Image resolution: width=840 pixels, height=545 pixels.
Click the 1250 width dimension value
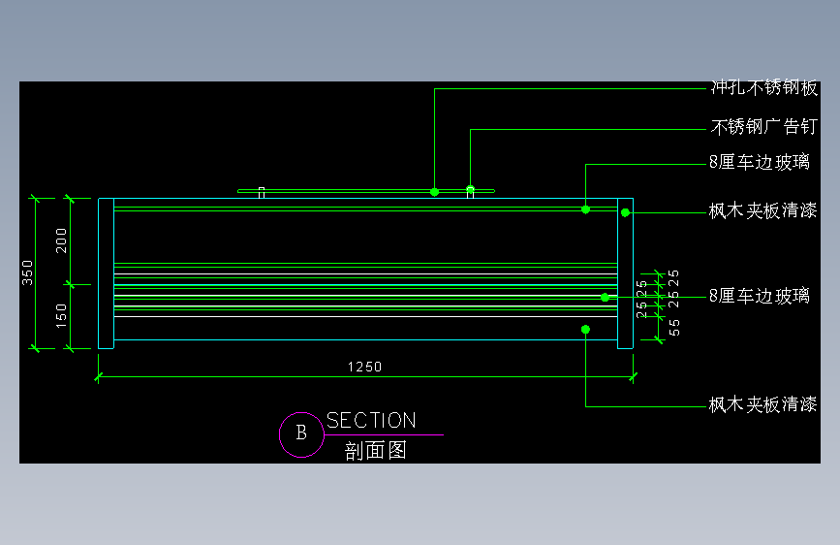[x=365, y=367]
